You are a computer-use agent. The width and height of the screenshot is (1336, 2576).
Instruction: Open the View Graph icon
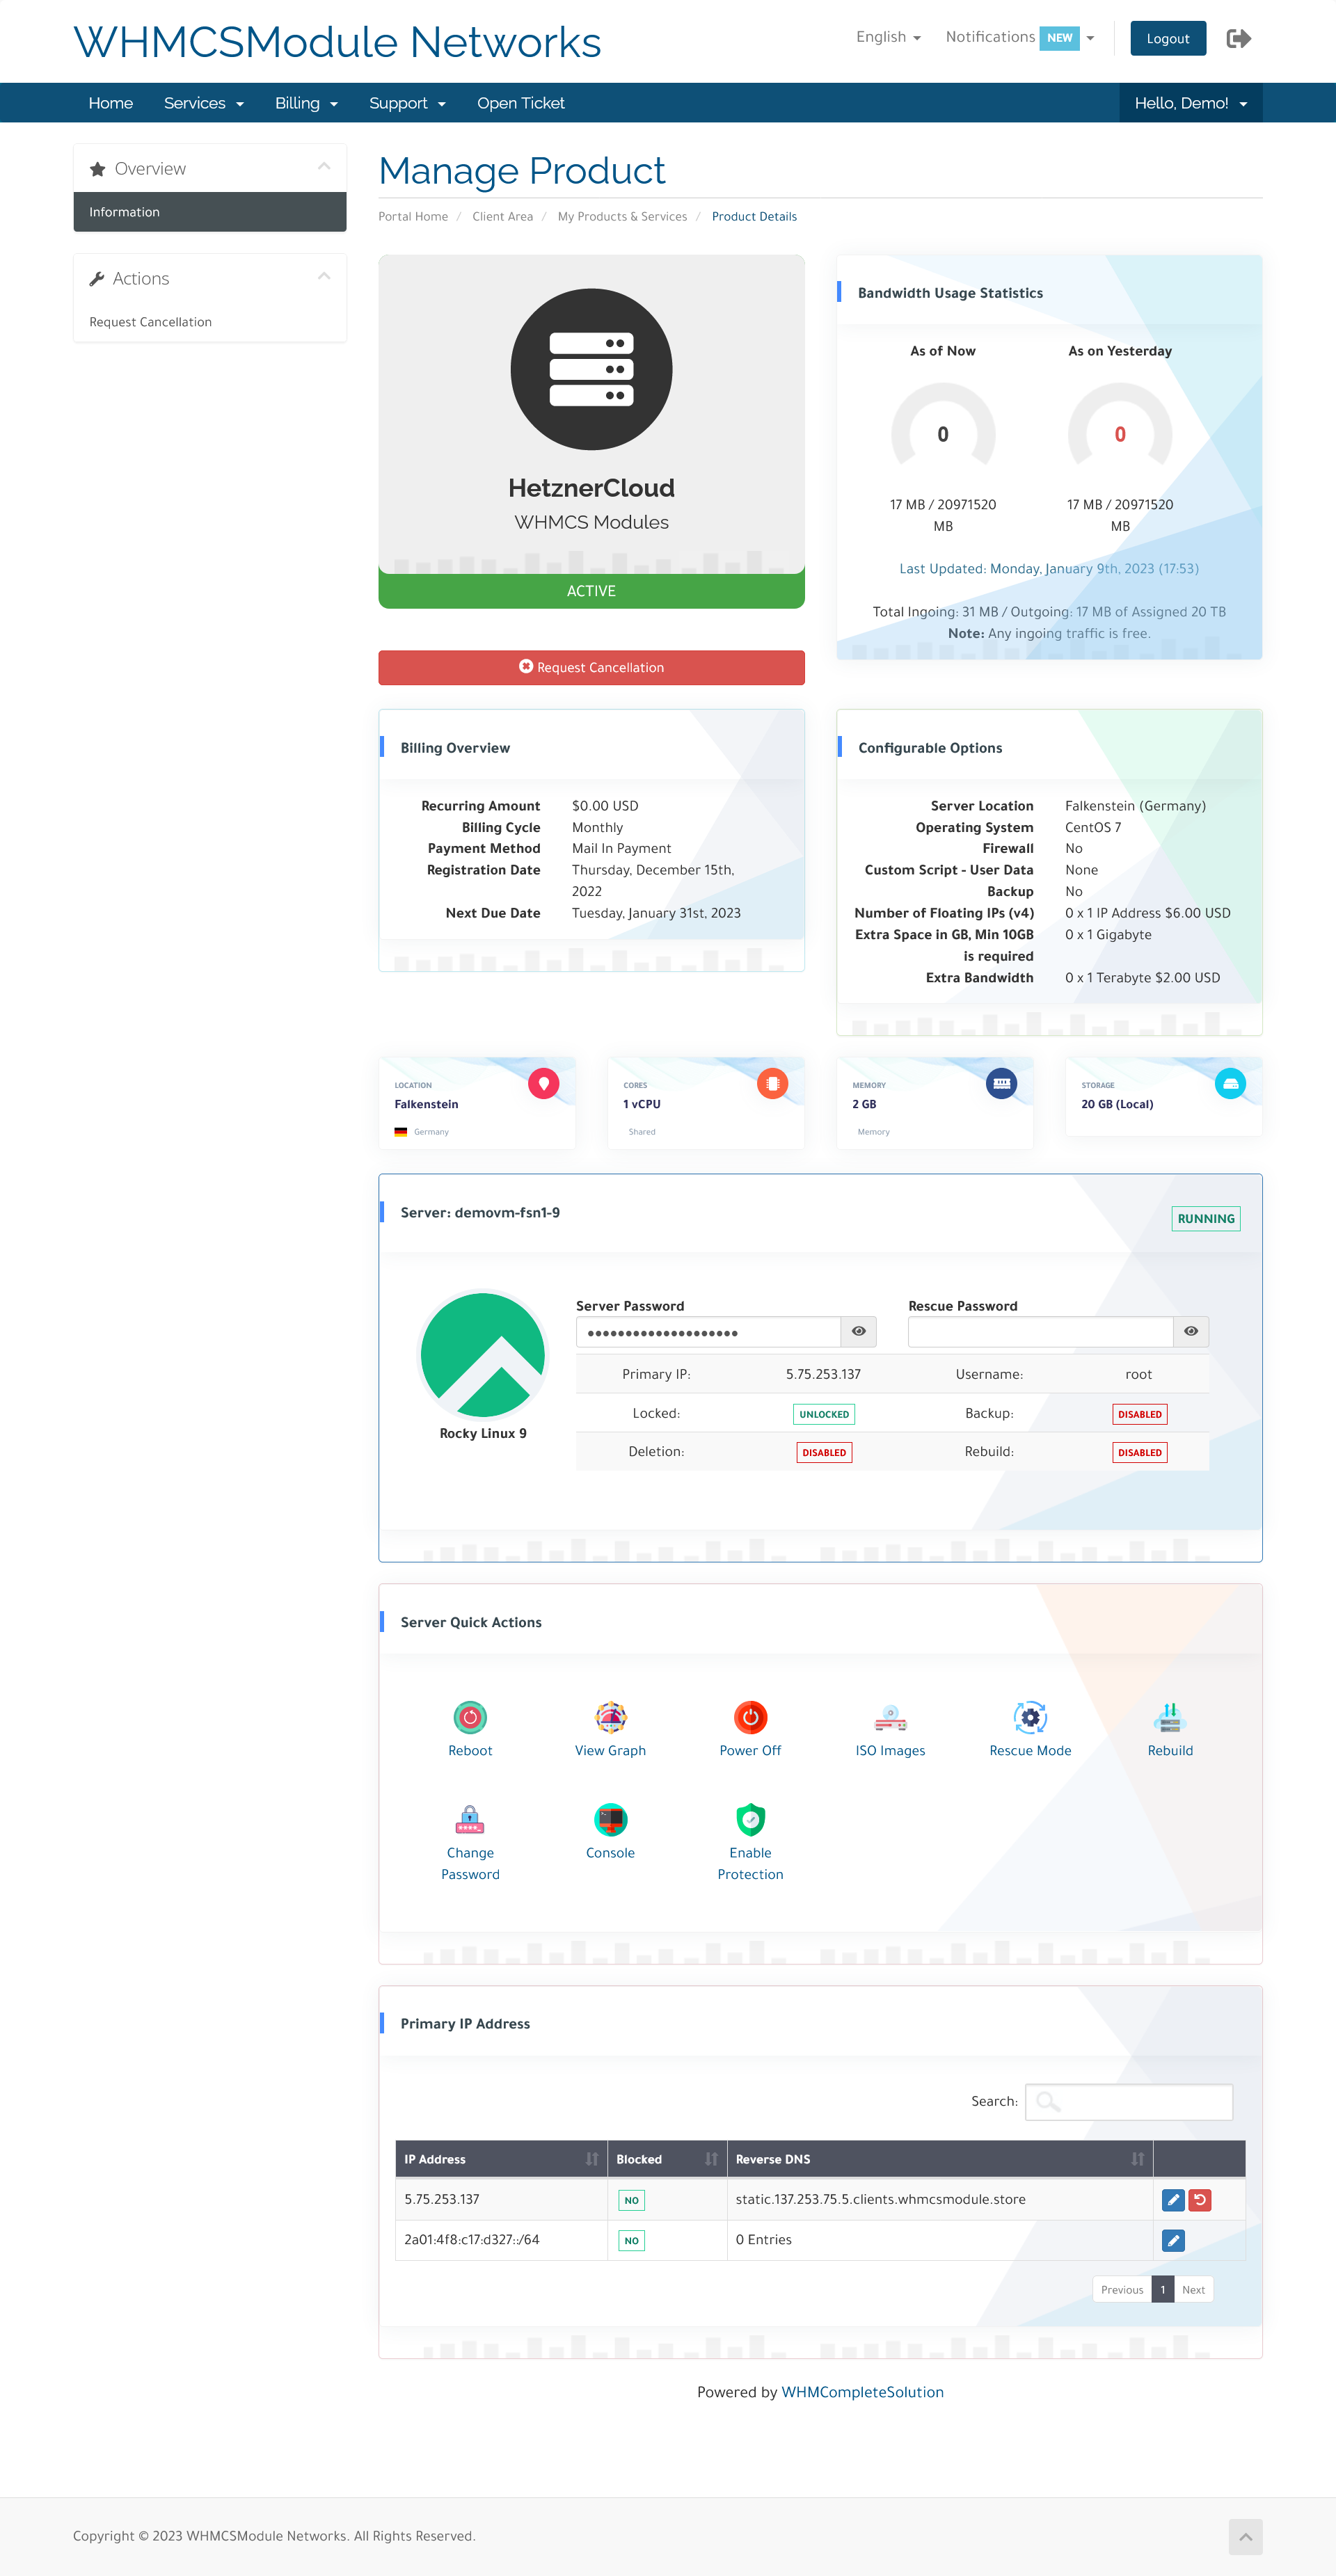click(610, 1717)
